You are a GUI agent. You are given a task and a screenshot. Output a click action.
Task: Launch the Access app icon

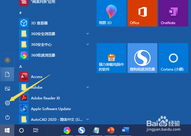(x=24, y=76)
